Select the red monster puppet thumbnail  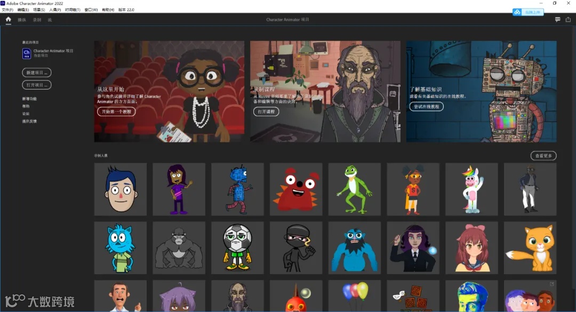[x=296, y=189]
